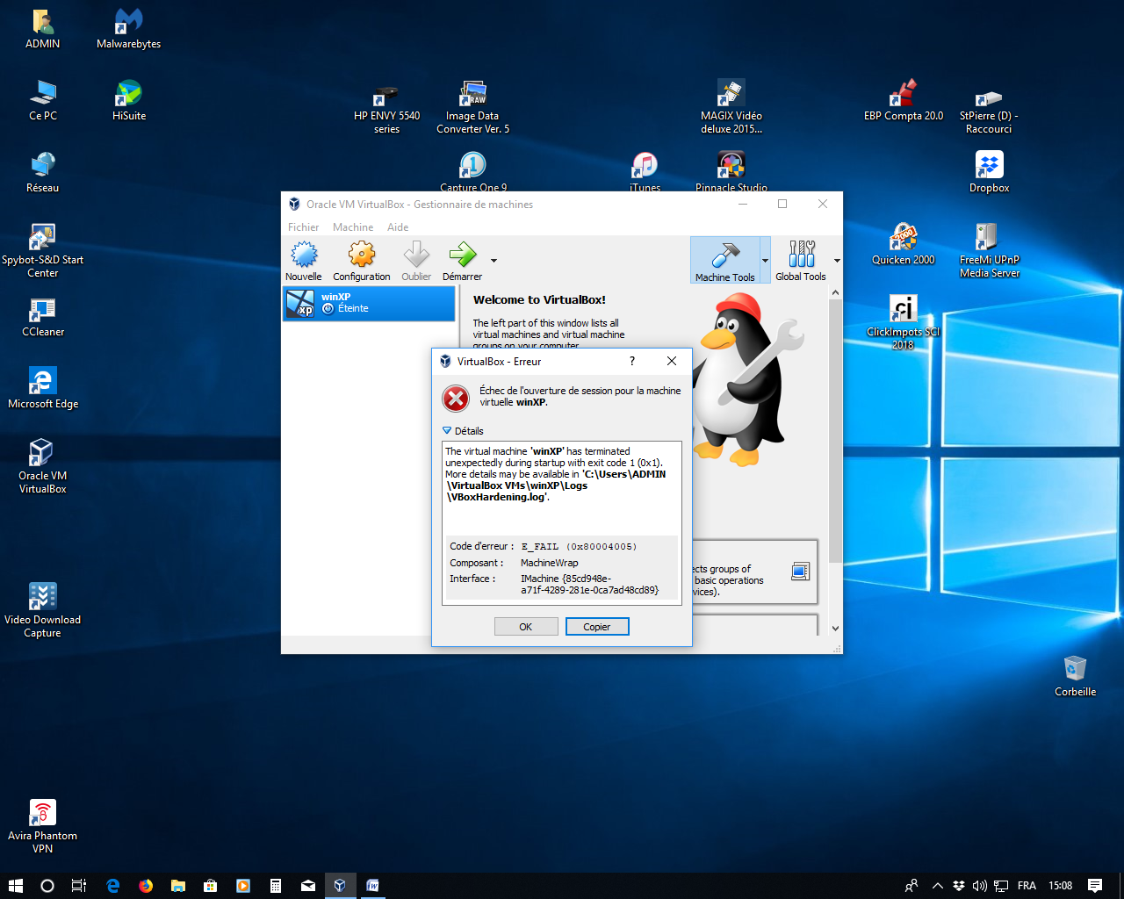This screenshot has width=1124, height=899.
Task: Close the VirtualBox - Erreur dialog
Action: pos(672,361)
